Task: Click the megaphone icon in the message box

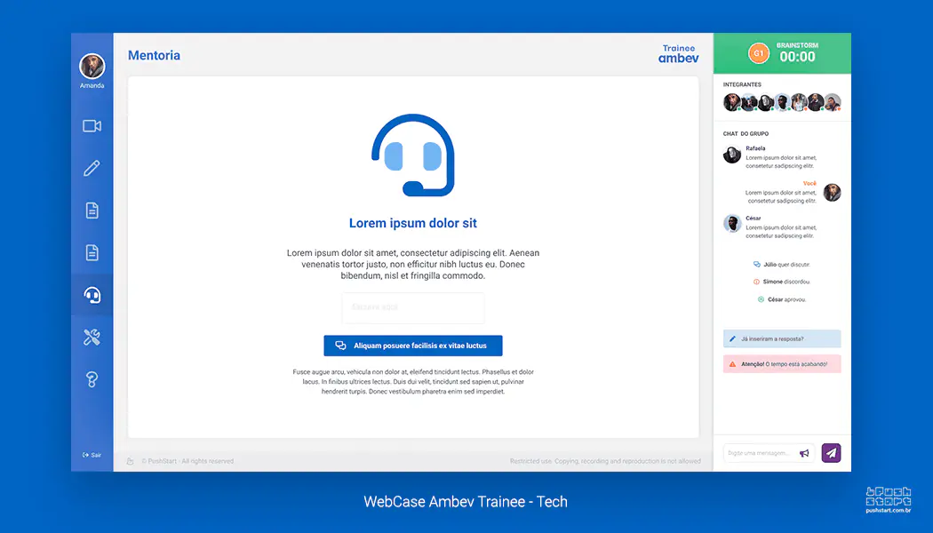Action: point(804,453)
